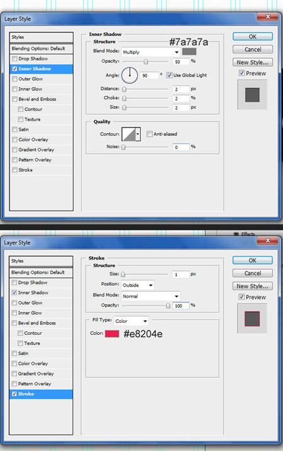The height and width of the screenshot is (451, 283).
Task: Enable Stroke checkbox in top dialog
Action: click(14, 170)
